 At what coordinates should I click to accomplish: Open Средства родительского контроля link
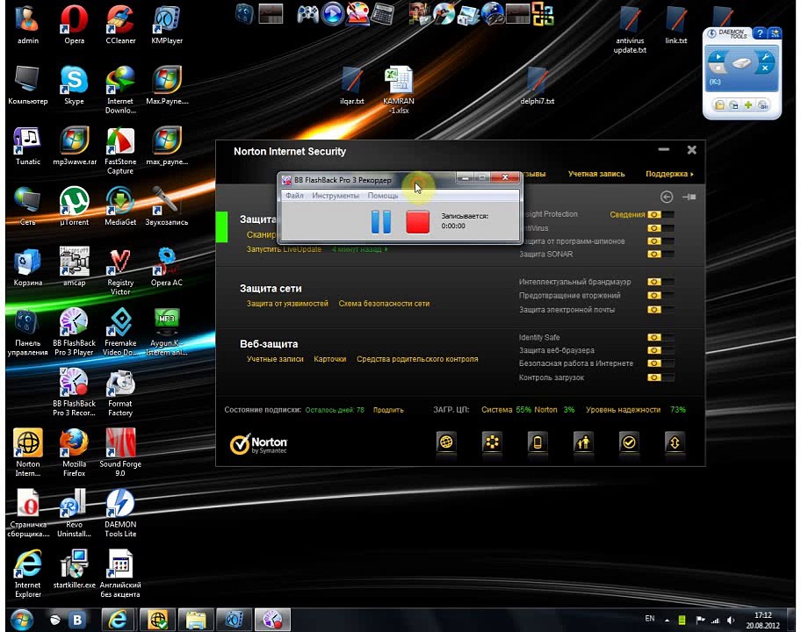pyautogui.click(x=417, y=359)
